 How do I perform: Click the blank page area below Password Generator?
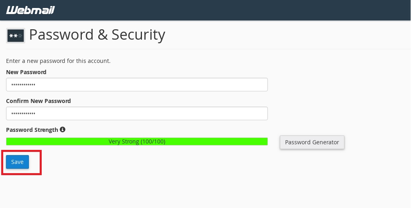point(312,178)
